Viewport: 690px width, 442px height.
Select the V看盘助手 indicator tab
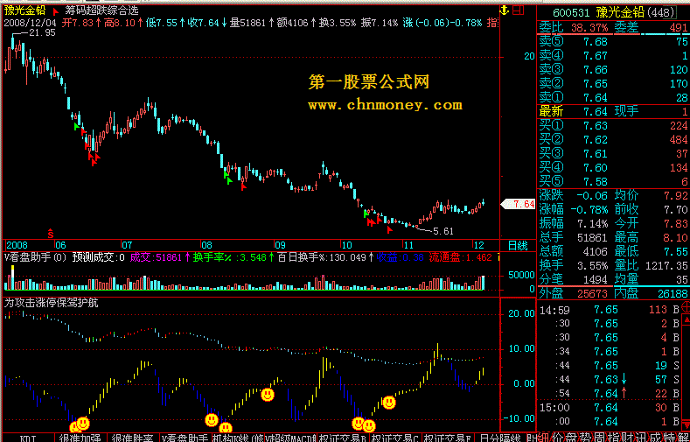pyautogui.click(x=185, y=438)
